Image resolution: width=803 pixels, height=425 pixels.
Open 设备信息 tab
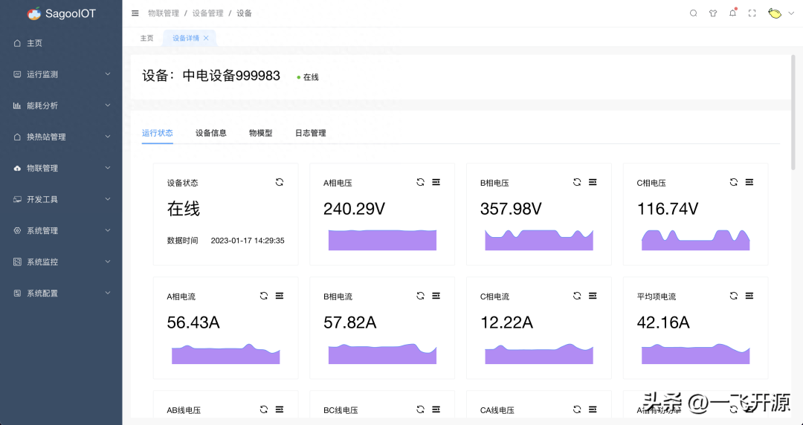point(211,133)
